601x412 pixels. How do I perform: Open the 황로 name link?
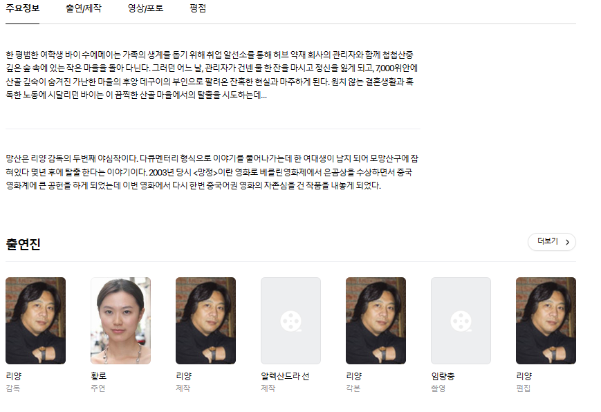tap(99, 376)
